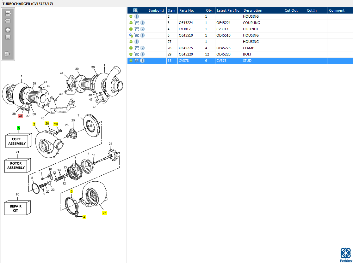This screenshot has width=353, height=263.
Task: Select green callout 5 above Core Assembly
Action: (x=19, y=128)
